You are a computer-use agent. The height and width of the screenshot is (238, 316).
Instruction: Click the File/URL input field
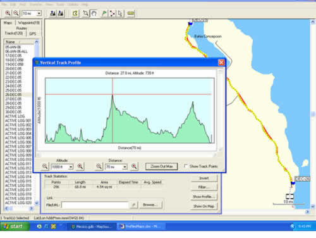95,205
